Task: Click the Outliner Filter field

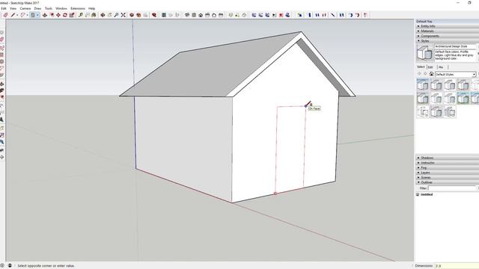Action: click(x=452, y=188)
